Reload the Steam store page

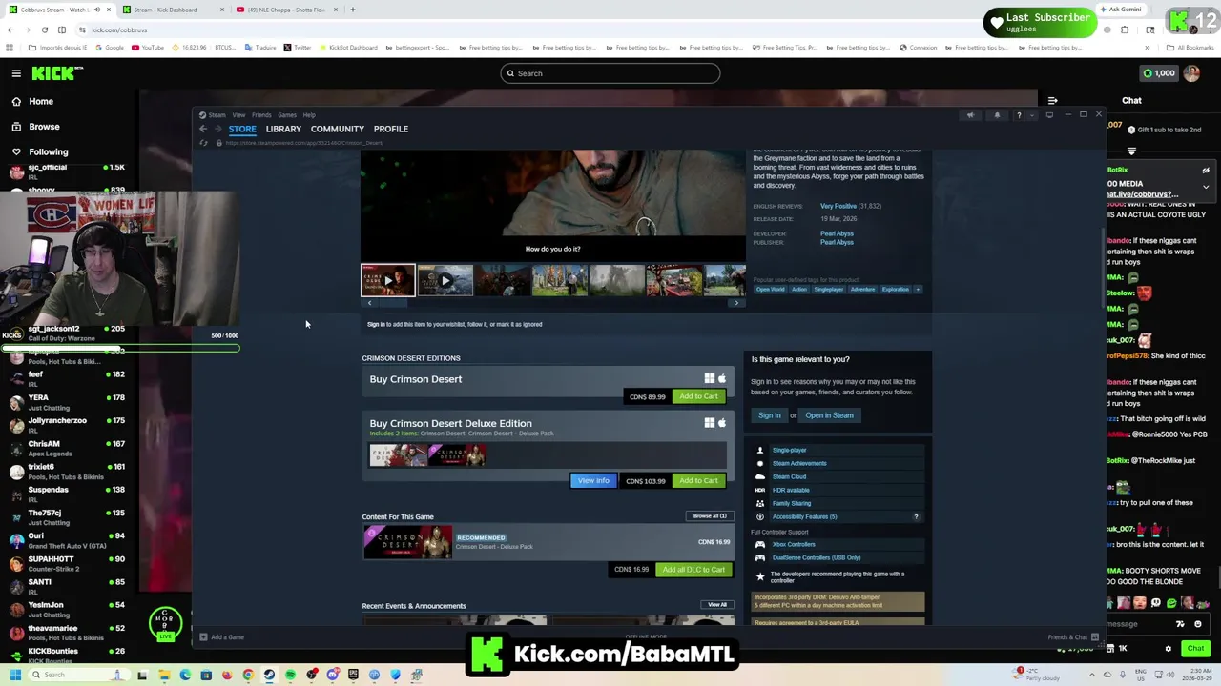point(203,143)
